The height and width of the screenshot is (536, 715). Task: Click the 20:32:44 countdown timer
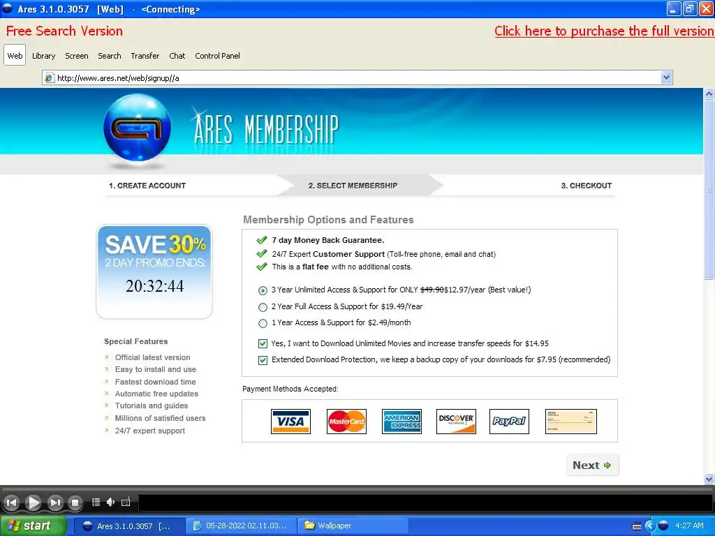pyautogui.click(x=154, y=285)
